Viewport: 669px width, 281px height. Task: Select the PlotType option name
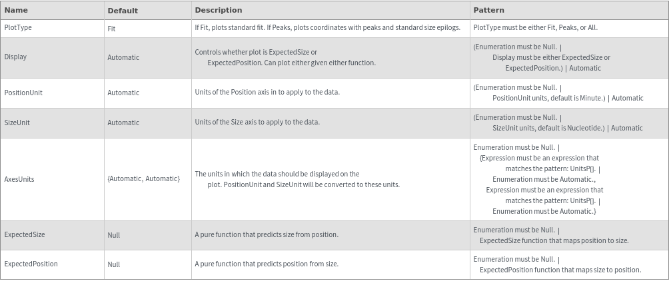(x=18, y=28)
